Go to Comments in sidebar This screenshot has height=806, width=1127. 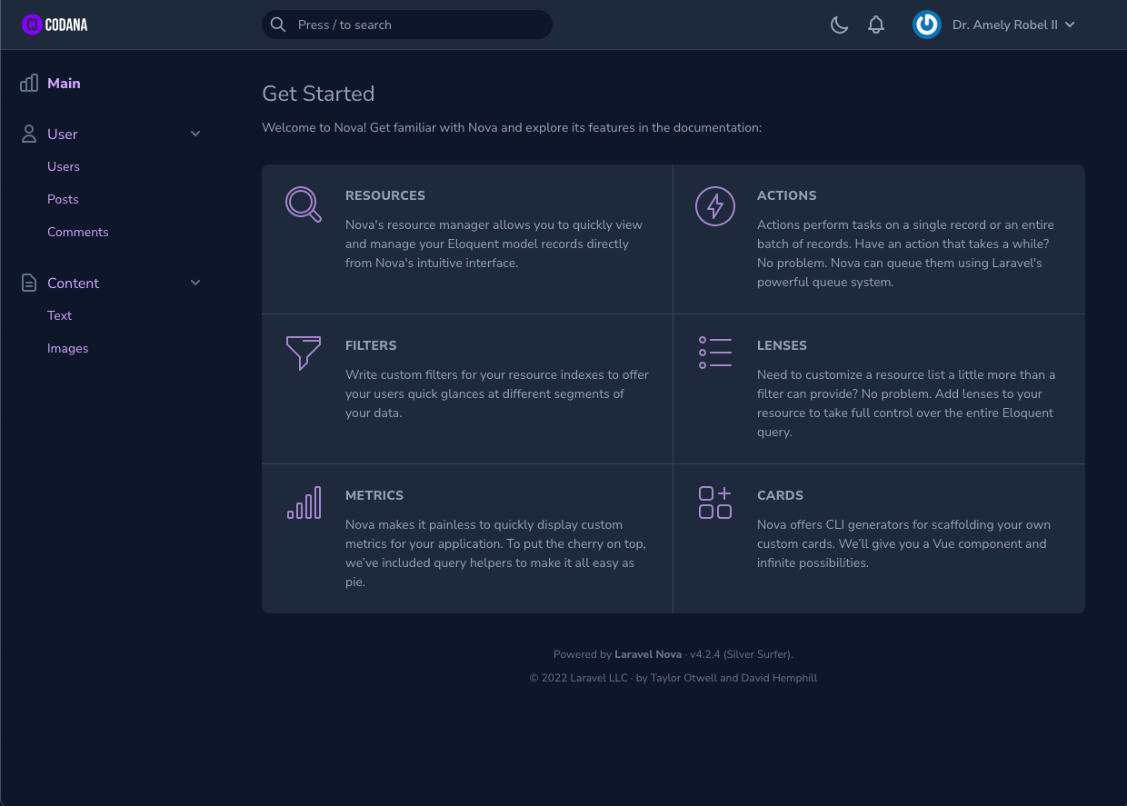click(77, 233)
